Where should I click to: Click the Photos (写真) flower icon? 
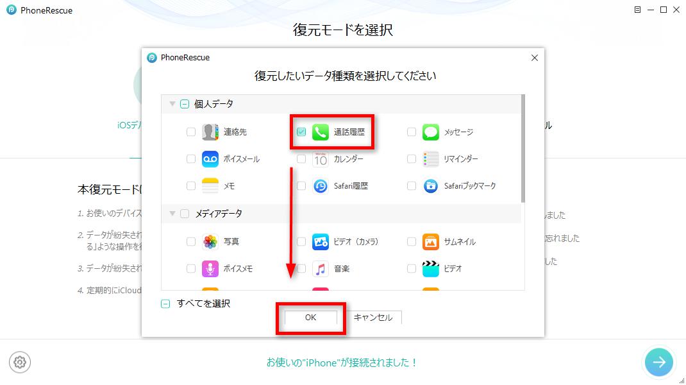click(x=210, y=241)
